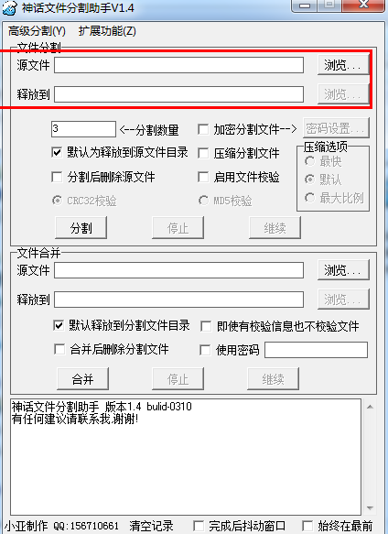Open the 高级分割(Y) menu
388x534 pixels.
[x=37, y=31]
